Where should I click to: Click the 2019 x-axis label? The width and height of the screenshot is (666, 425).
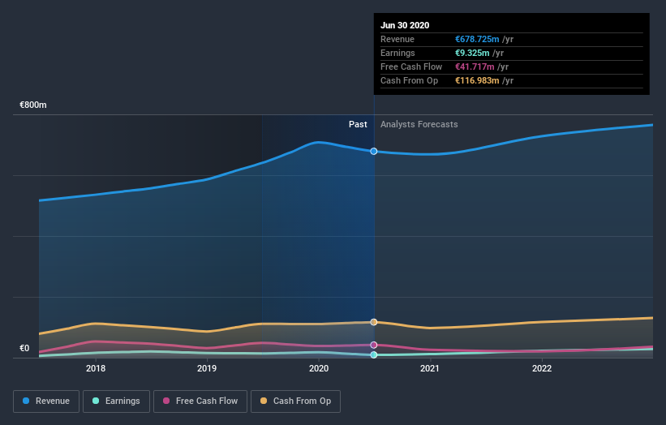[x=207, y=368]
